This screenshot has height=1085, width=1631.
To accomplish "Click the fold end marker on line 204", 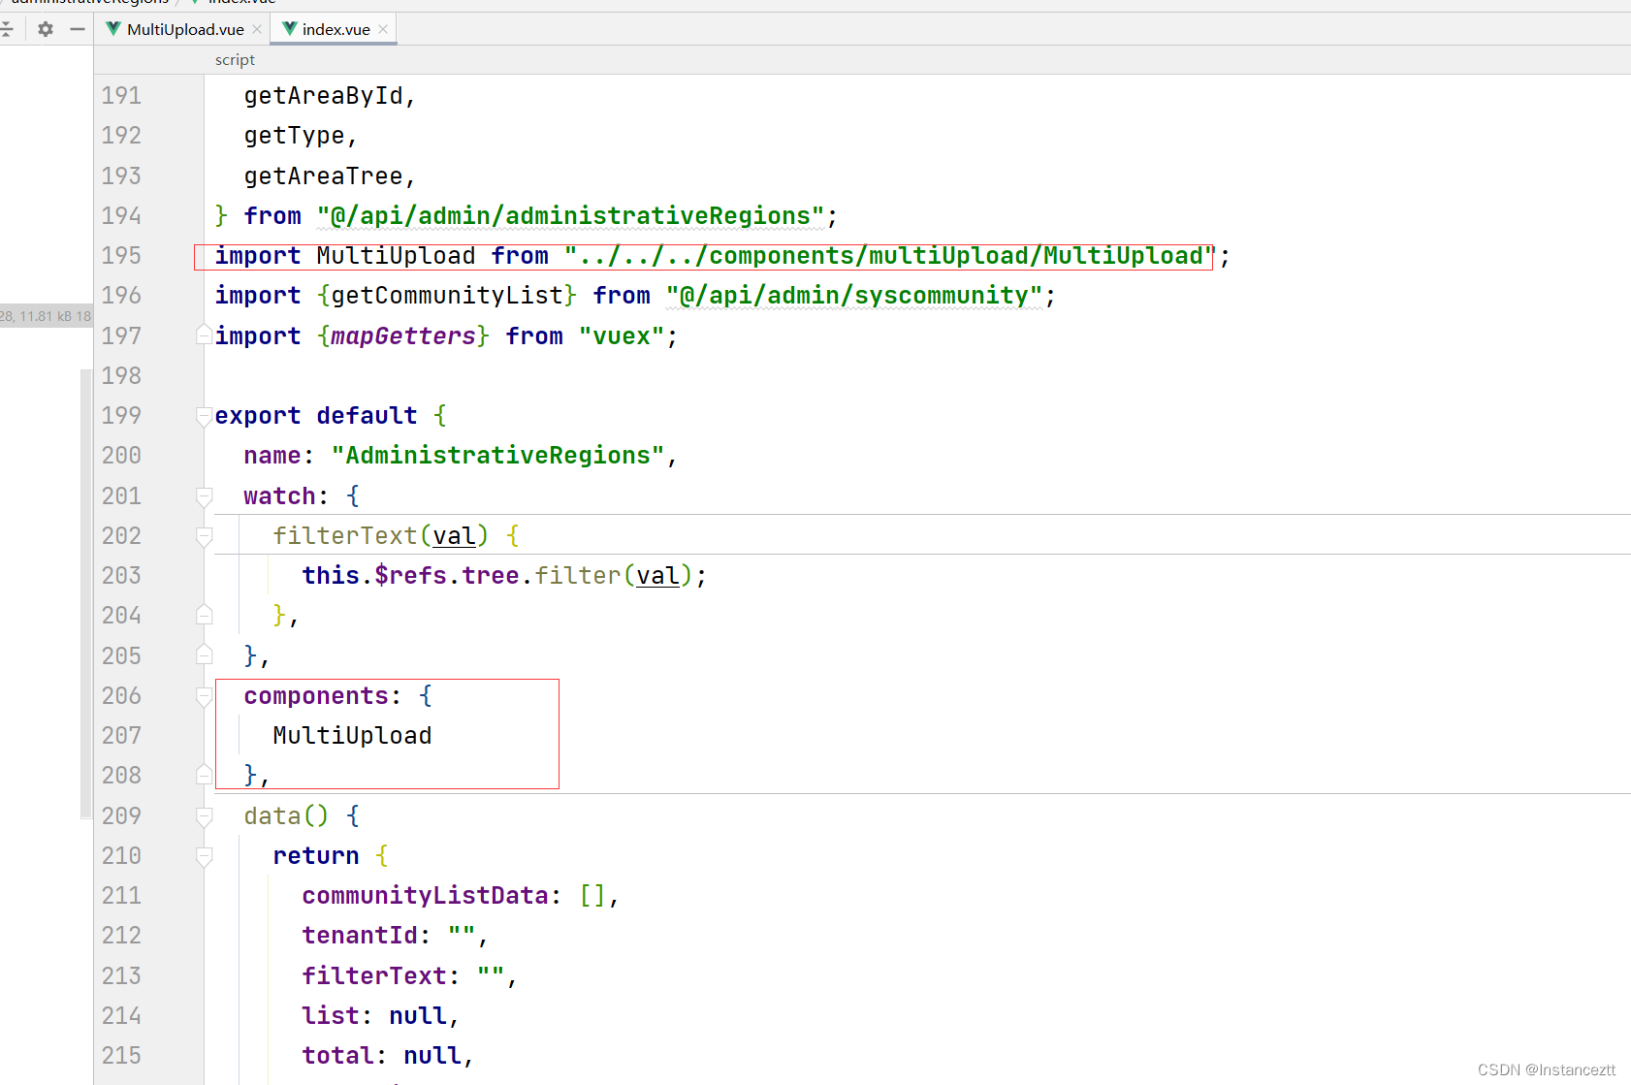I will coord(204,615).
